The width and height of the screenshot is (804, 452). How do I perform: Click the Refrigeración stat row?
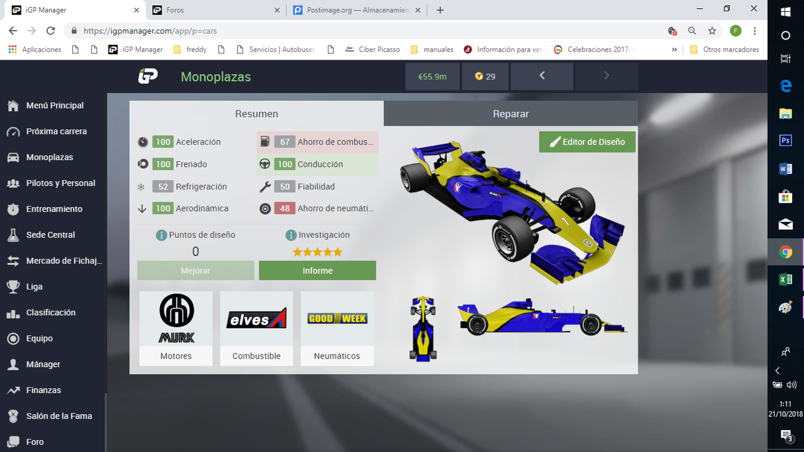tap(195, 186)
